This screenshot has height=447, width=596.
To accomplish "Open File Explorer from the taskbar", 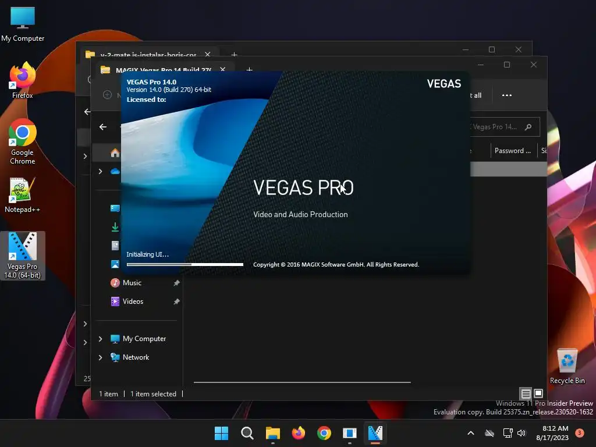I will pos(272,433).
